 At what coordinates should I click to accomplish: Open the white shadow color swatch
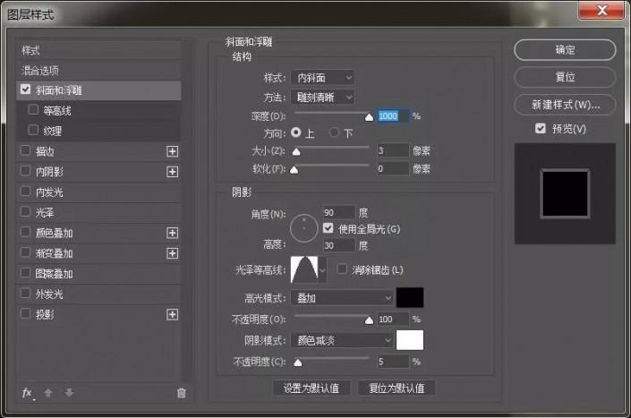410,340
